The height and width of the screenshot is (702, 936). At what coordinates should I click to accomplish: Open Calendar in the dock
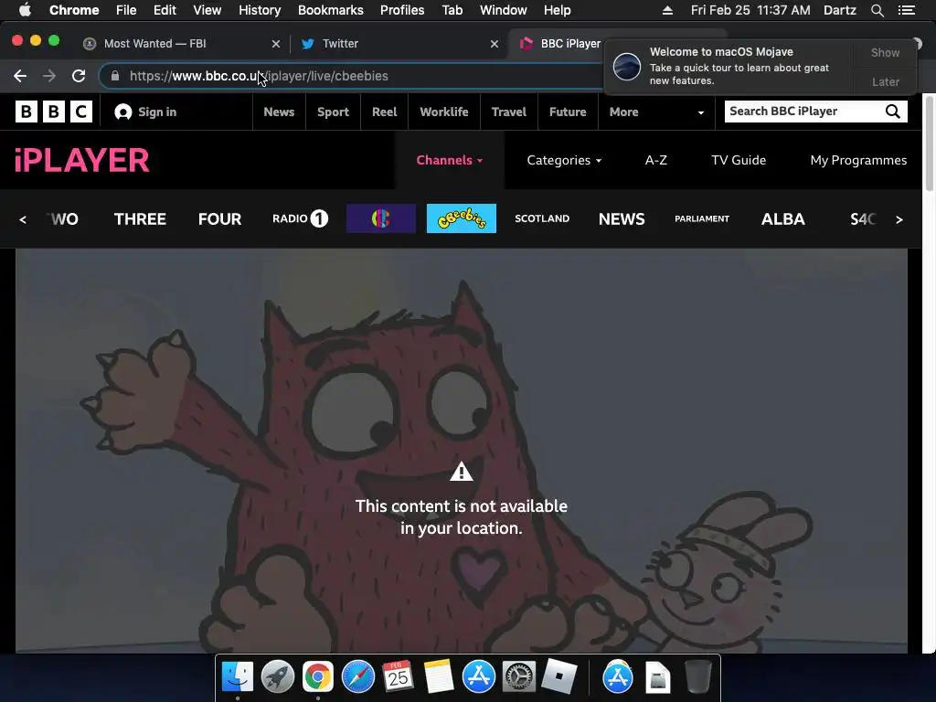click(x=399, y=677)
